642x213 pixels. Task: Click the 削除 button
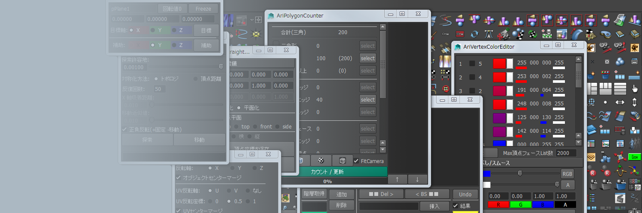342,205
